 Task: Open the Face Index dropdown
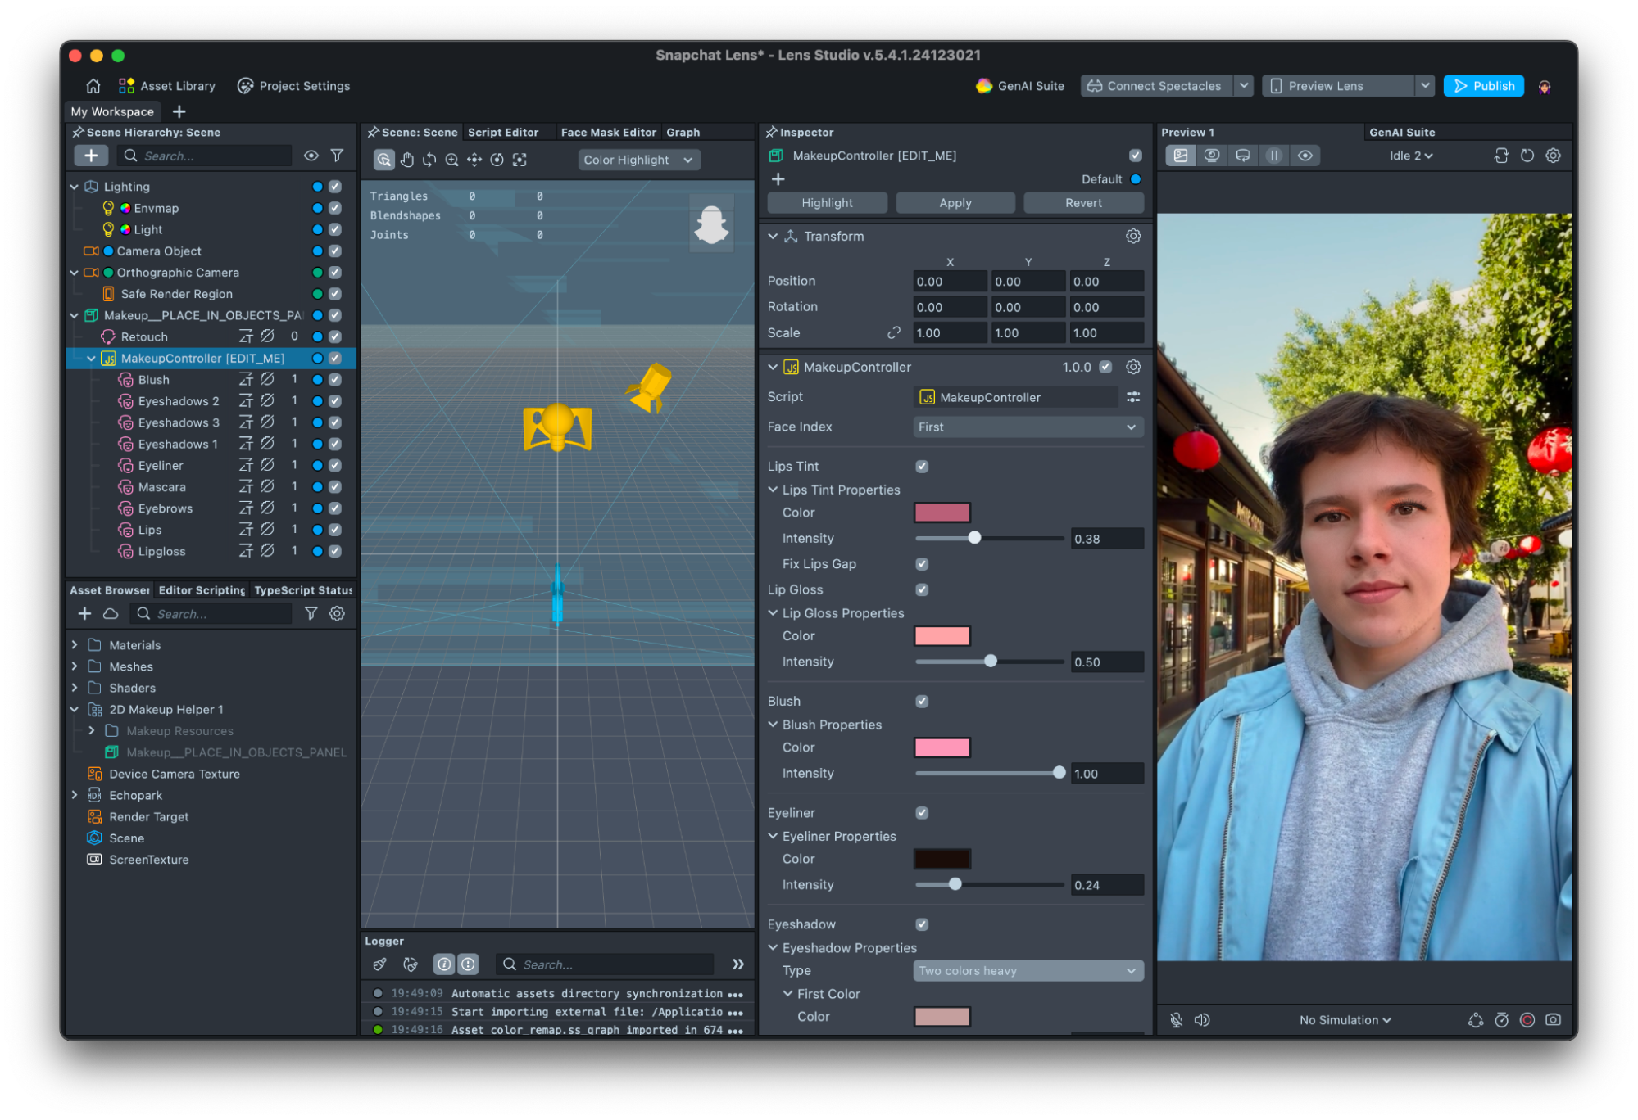tap(1028, 427)
